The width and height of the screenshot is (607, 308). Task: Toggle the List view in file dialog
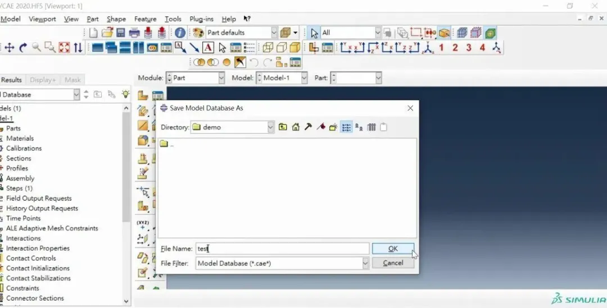(x=346, y=127)
